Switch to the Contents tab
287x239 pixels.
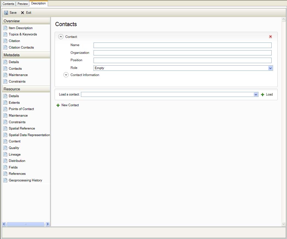point(8,4)
